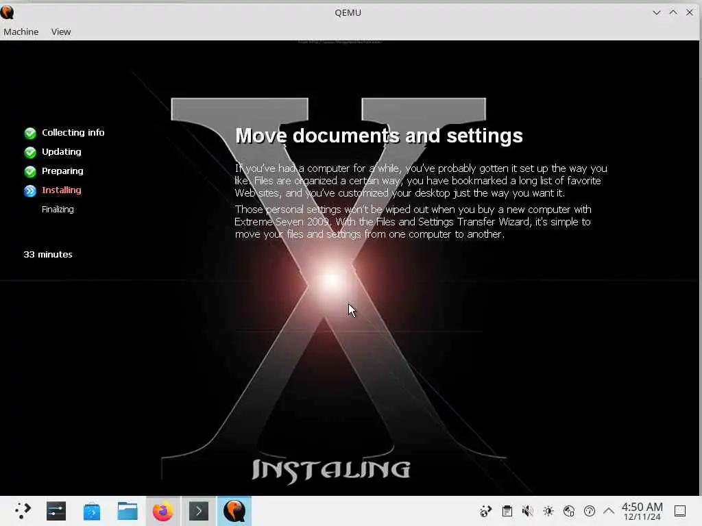Select the red 'Installing' step label
Viewport: 702px width, 526px height.
point(61,190)
